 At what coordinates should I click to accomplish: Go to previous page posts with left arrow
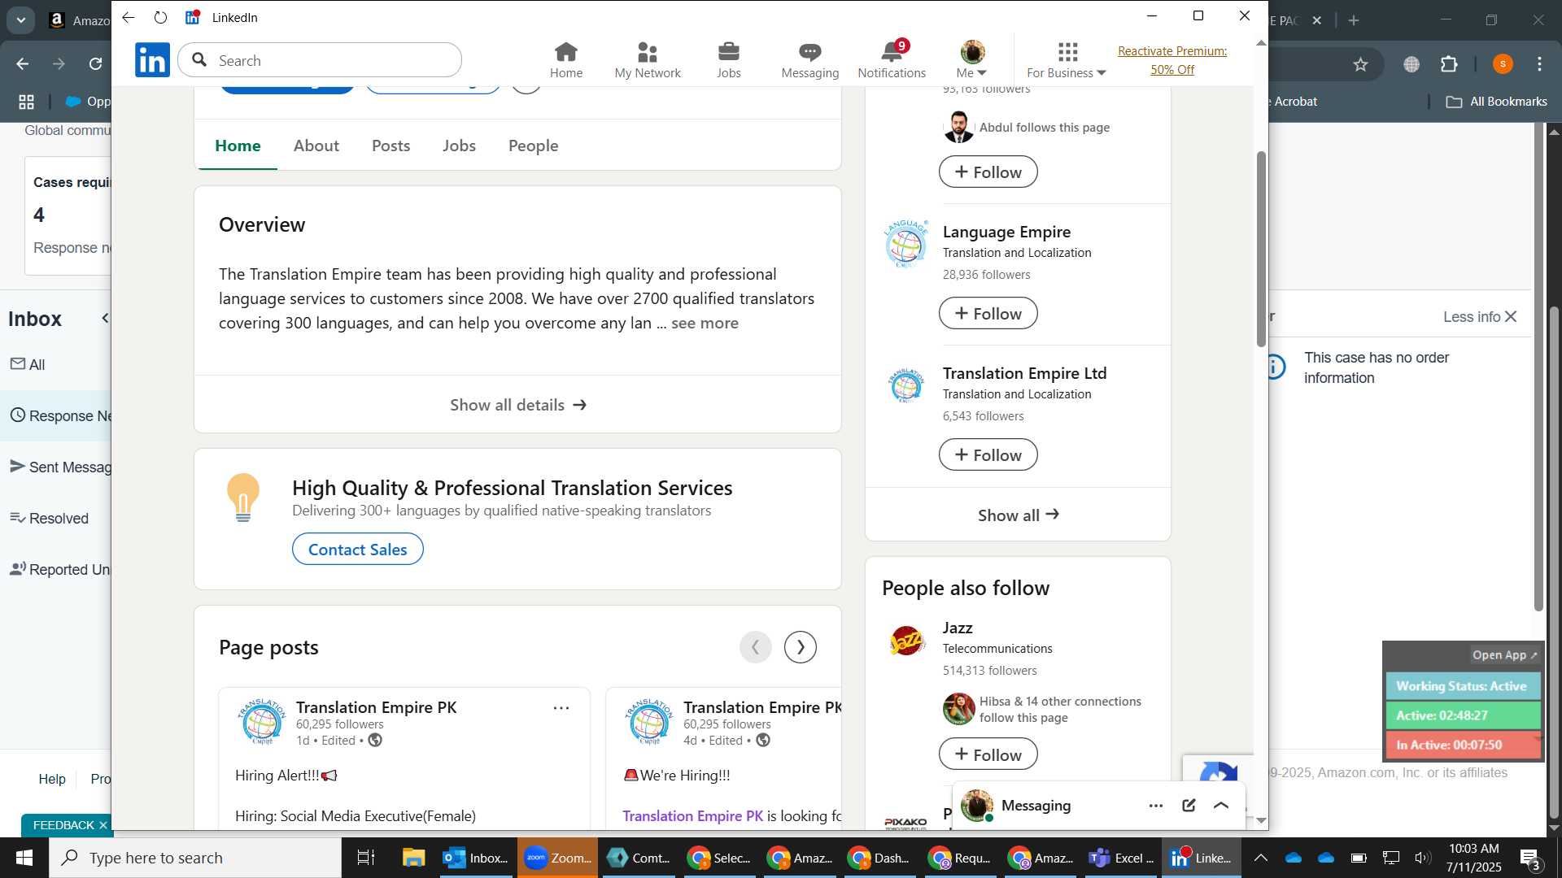[755, 647]
